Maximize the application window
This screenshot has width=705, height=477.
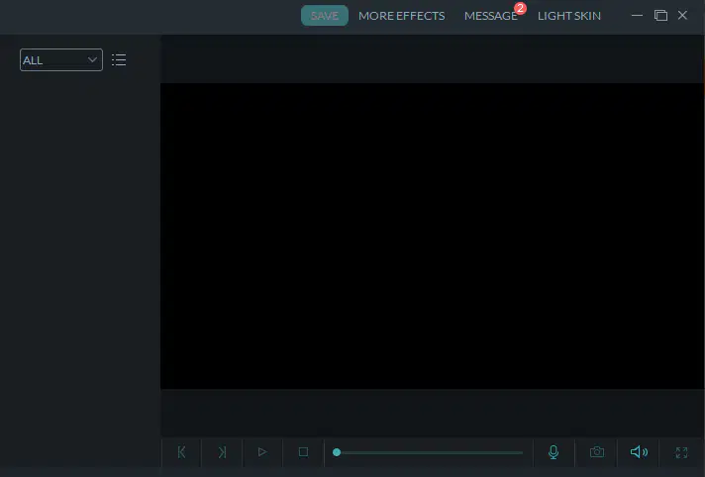pos(660,15)
